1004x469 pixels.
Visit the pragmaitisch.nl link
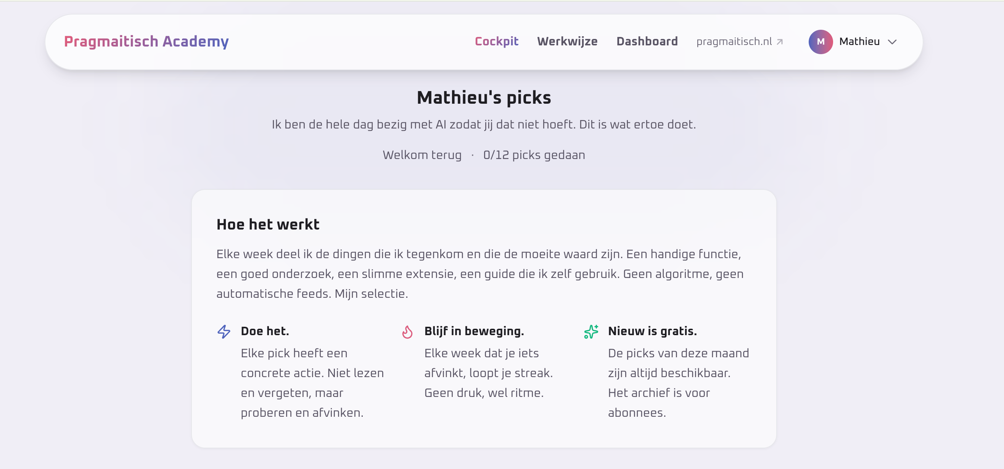[734, 42]
